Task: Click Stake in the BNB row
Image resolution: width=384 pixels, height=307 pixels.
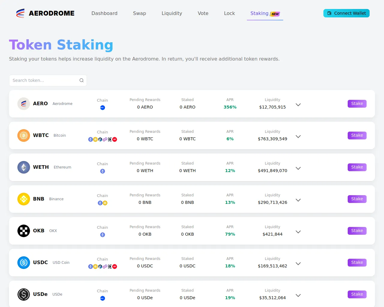Action: [x=357, y=199]
